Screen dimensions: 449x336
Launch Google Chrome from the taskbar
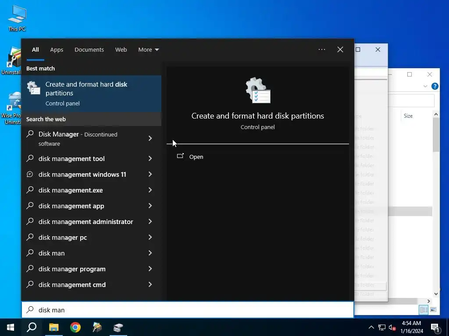[75, 327]
